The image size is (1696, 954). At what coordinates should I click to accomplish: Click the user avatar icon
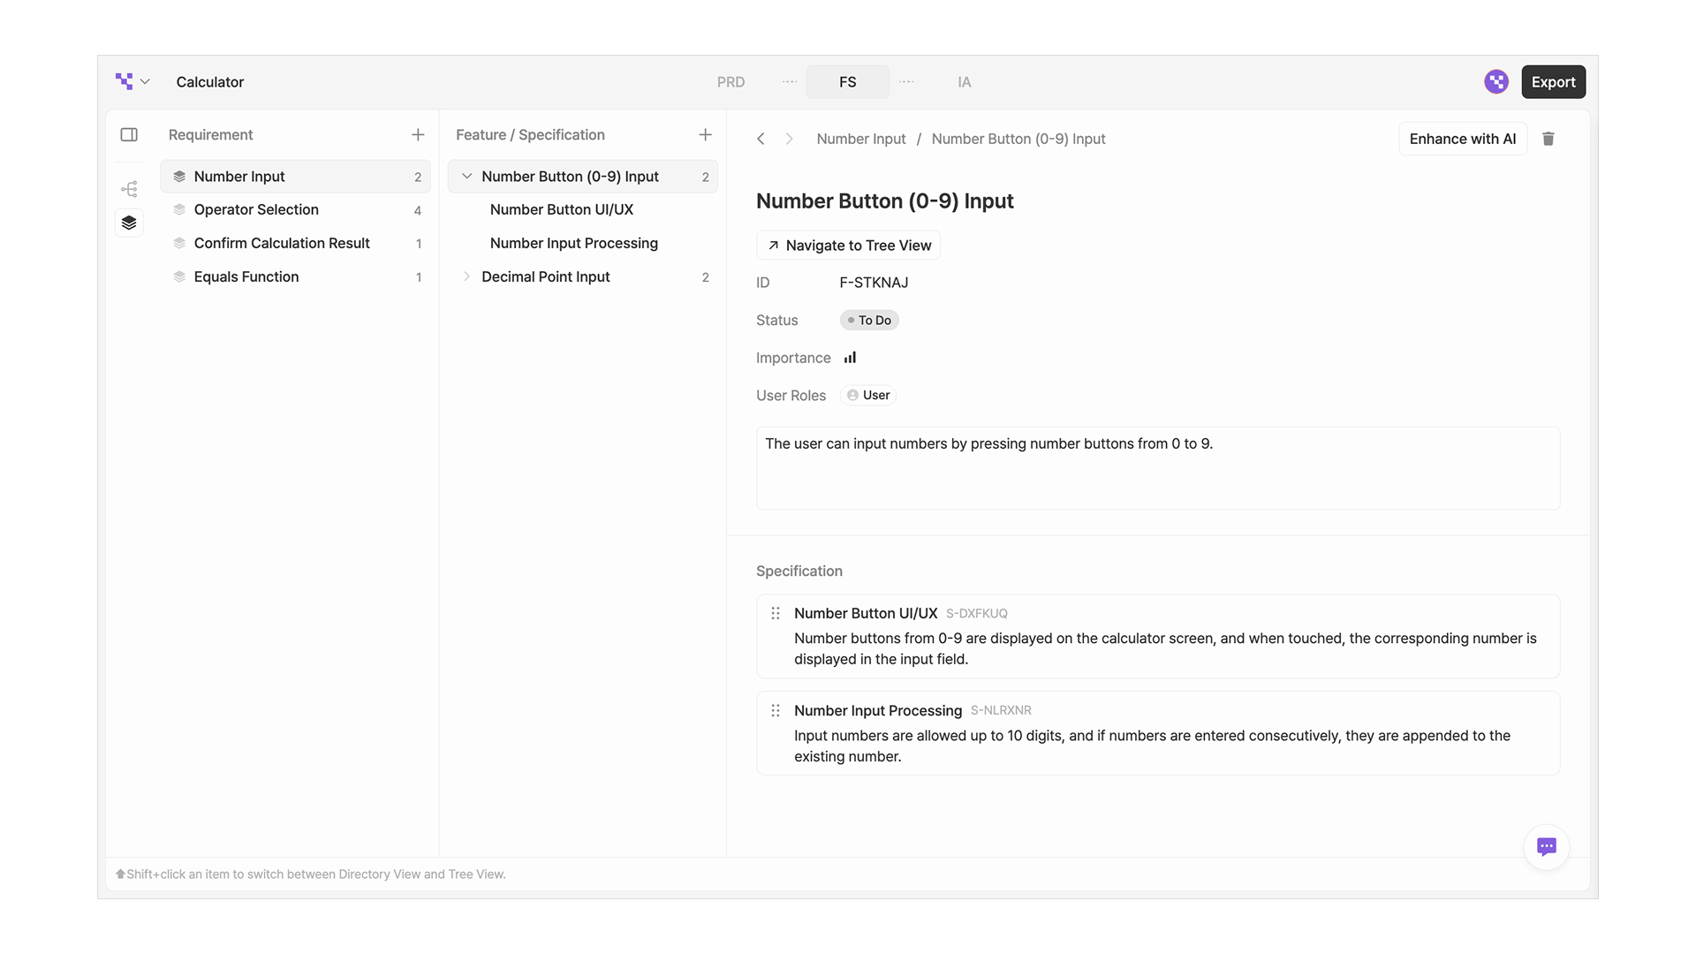(x=1495, y=82)
